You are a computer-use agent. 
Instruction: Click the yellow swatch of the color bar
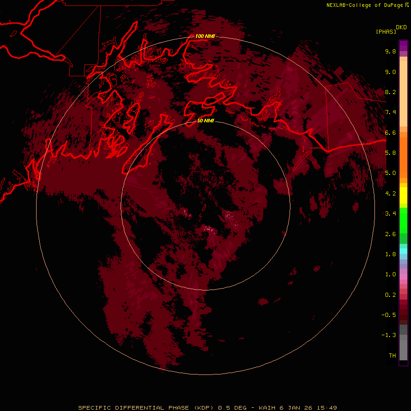[x=403, y=195]
